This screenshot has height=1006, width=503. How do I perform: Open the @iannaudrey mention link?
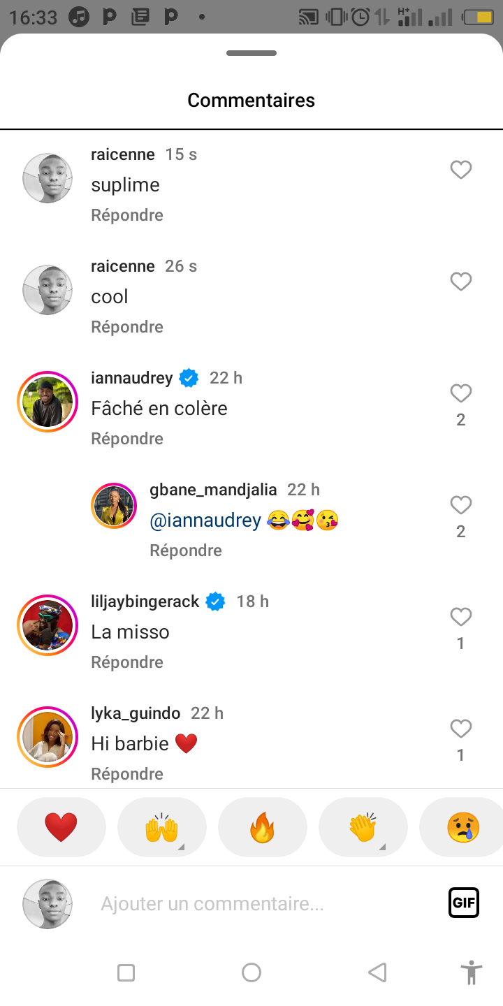point(205,520)
